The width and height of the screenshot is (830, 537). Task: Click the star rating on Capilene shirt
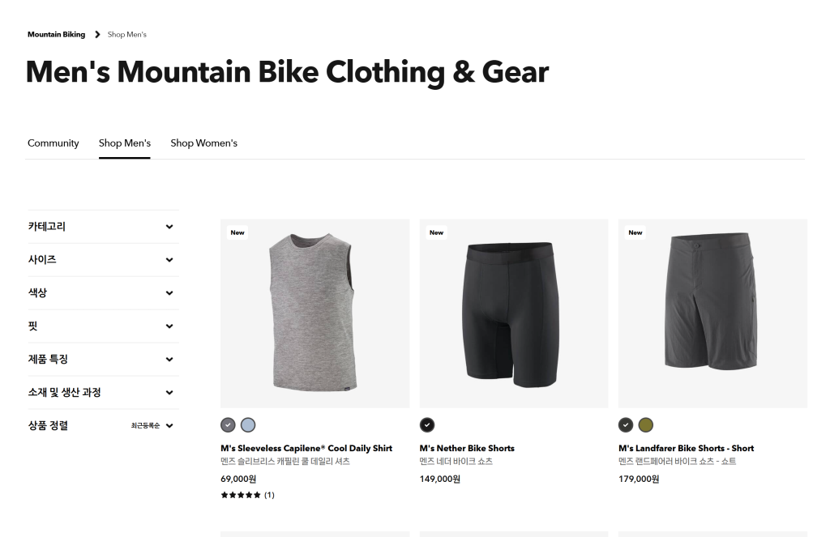241,495
